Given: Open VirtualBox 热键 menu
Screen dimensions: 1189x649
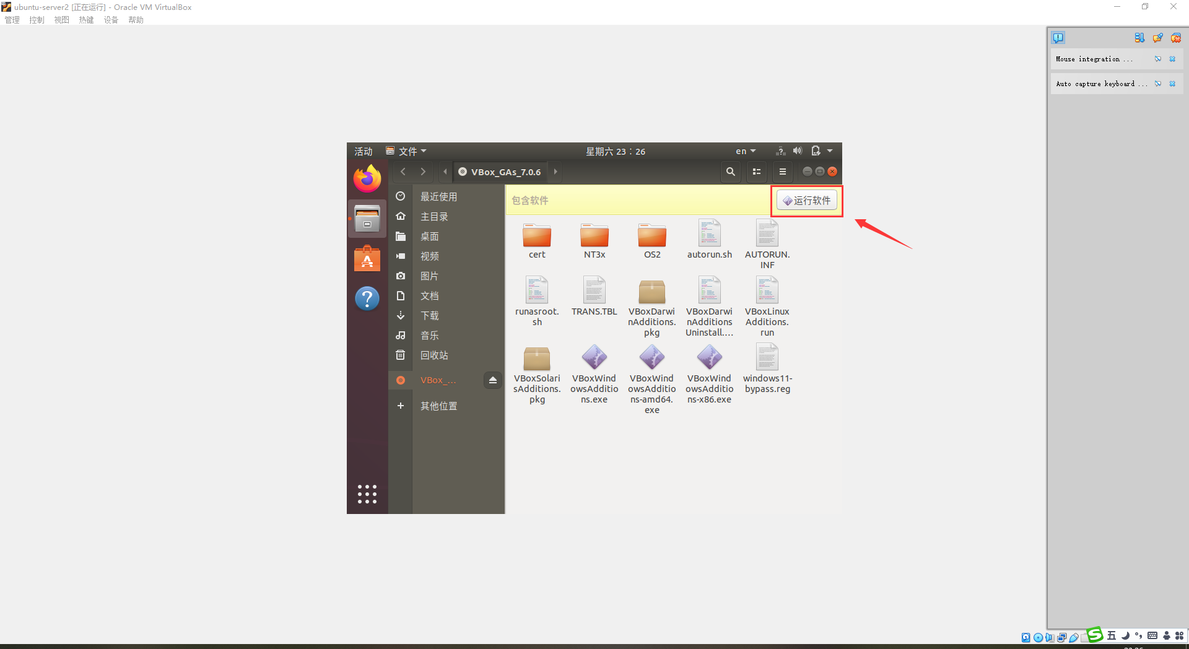Looking at the screenshot, I should point(87,20).
